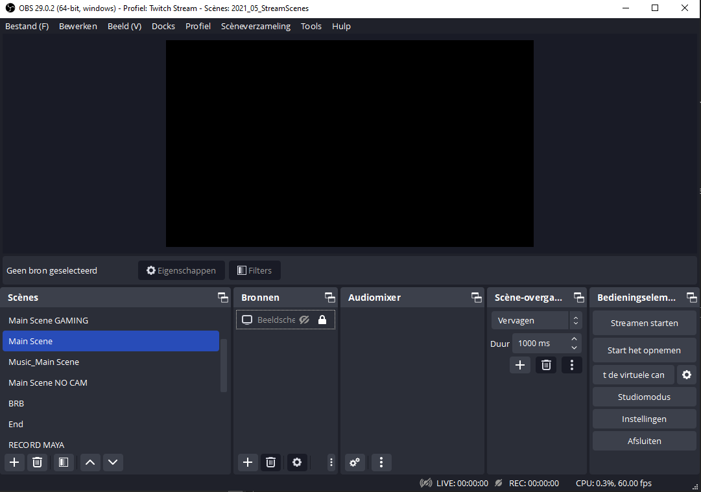
Task: Add a new source in Bronnen panel
Action: pos(248,462)
